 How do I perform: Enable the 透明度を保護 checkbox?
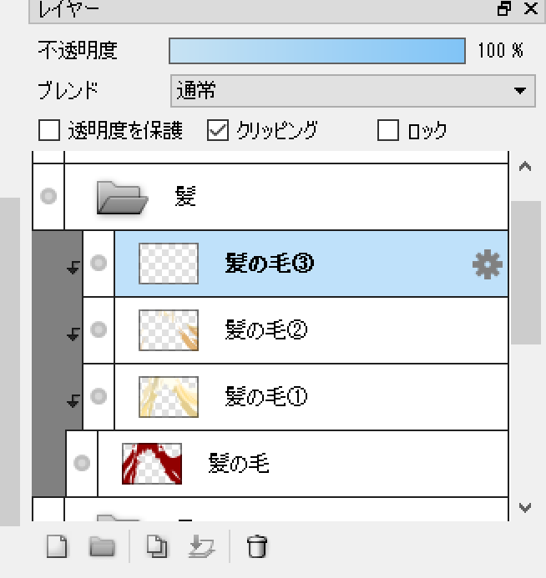point(50,130)
